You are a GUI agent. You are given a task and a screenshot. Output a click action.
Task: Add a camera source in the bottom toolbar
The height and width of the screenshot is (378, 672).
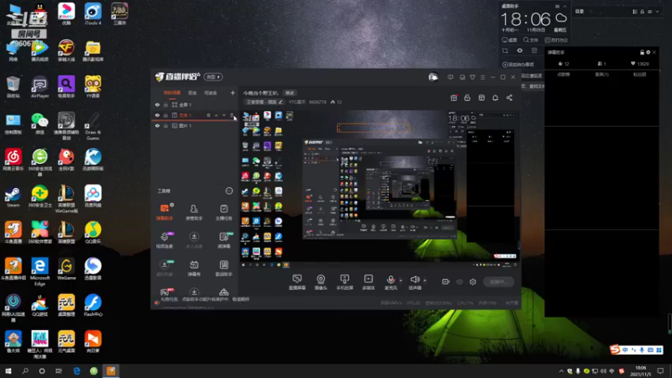click(321, 282)
